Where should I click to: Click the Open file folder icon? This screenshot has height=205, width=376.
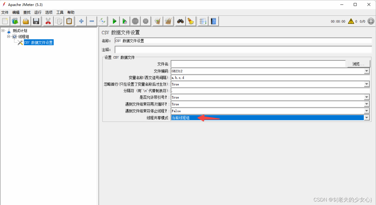(26, 21)
